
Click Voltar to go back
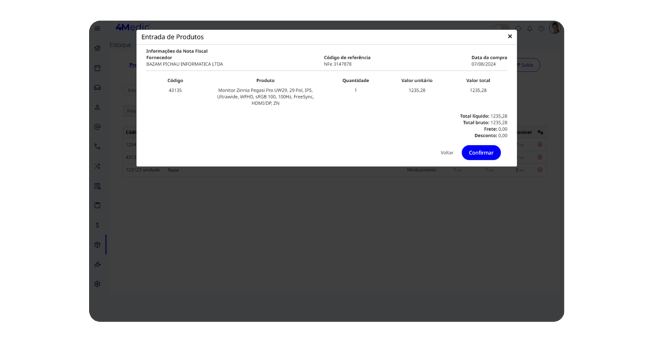pos(447,153)
